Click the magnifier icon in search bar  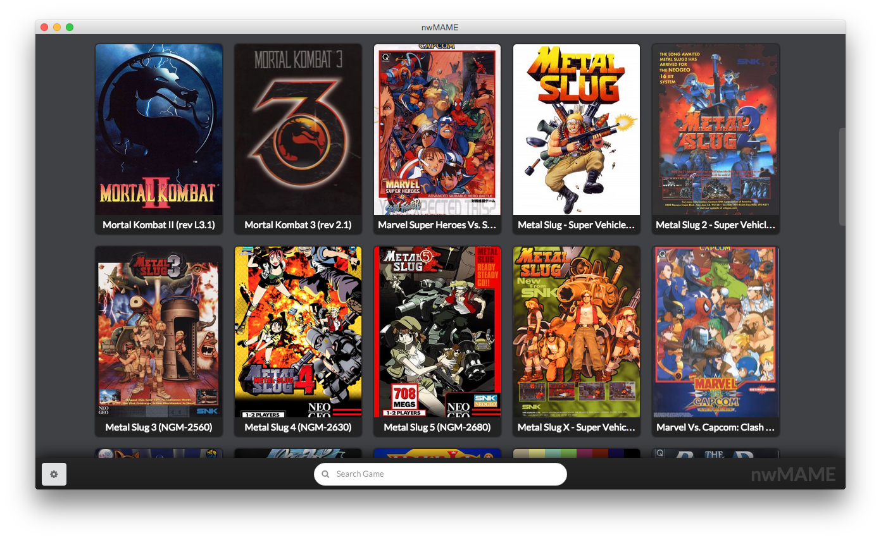click(325, 474)
